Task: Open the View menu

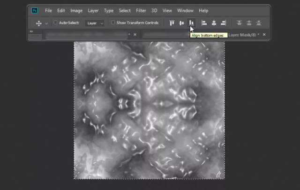Action: tap(167, 11)
